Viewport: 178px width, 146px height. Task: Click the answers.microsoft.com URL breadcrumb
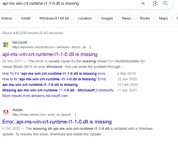pyautogui.click(x=49, y=47)
